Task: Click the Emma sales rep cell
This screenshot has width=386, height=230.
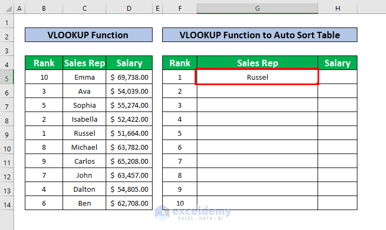Action: 84,77
